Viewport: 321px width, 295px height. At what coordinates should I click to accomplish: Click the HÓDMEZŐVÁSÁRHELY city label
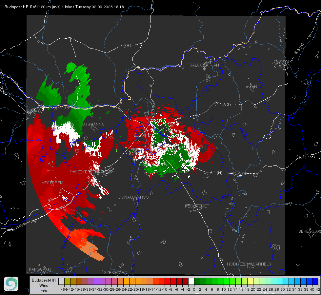(x=249, y=264)
